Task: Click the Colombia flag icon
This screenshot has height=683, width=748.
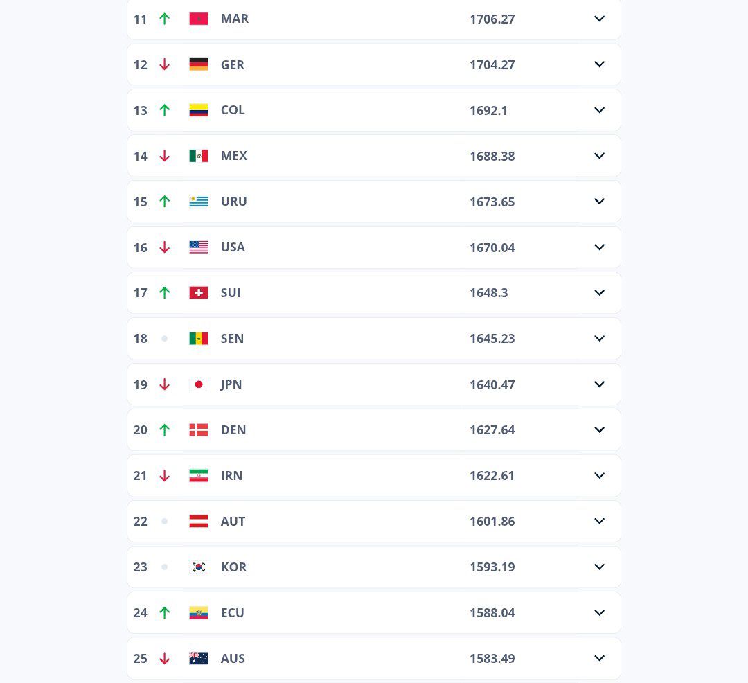Action: point(199,110)
